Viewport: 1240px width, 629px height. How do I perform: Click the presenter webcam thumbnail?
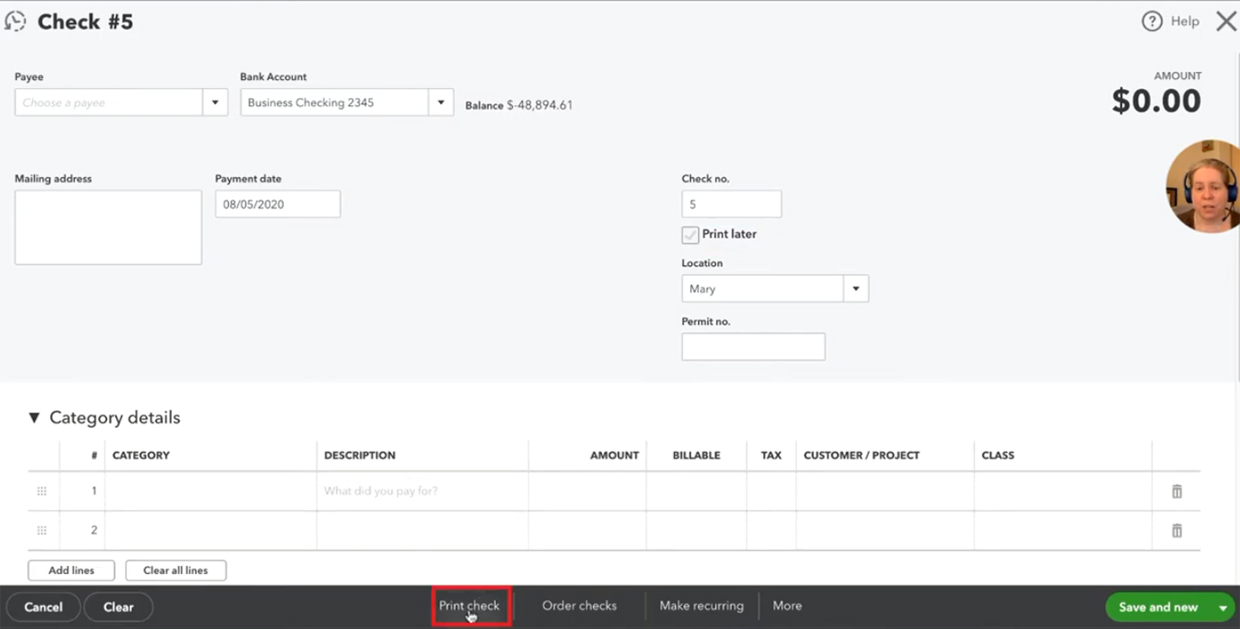tap(1204, 186)
